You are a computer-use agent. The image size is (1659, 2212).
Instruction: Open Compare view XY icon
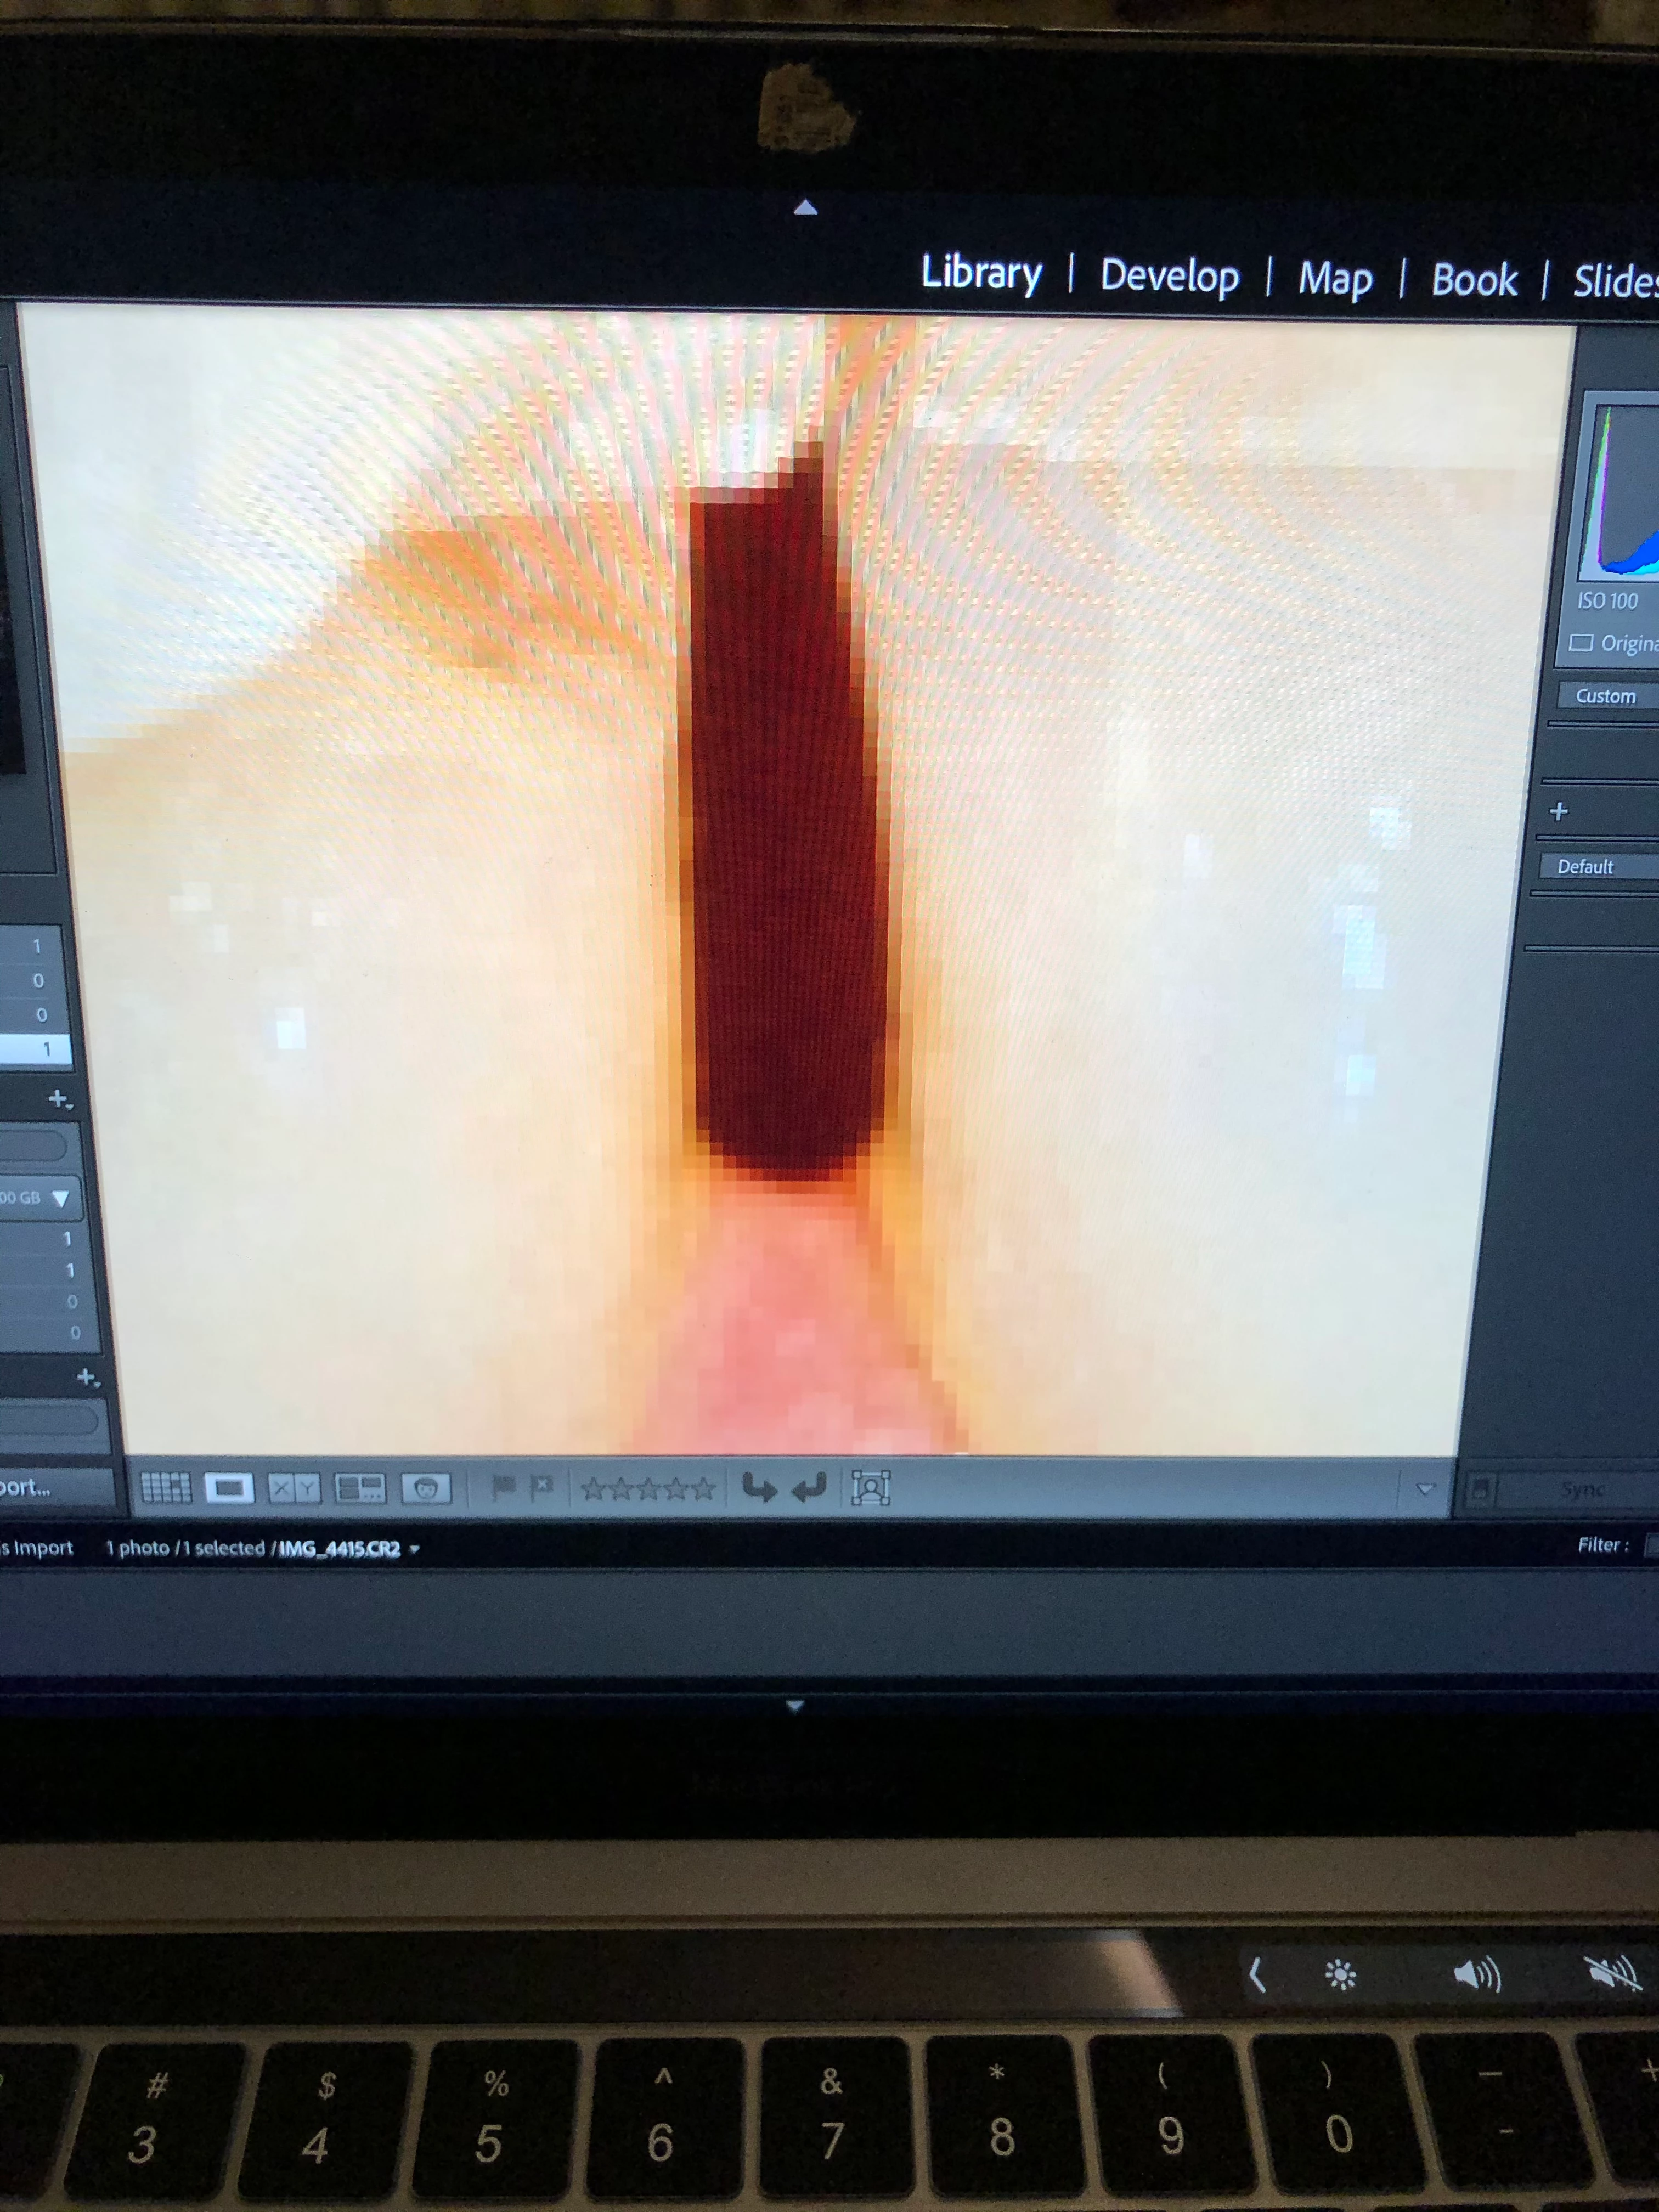[x=294, y=1489]
